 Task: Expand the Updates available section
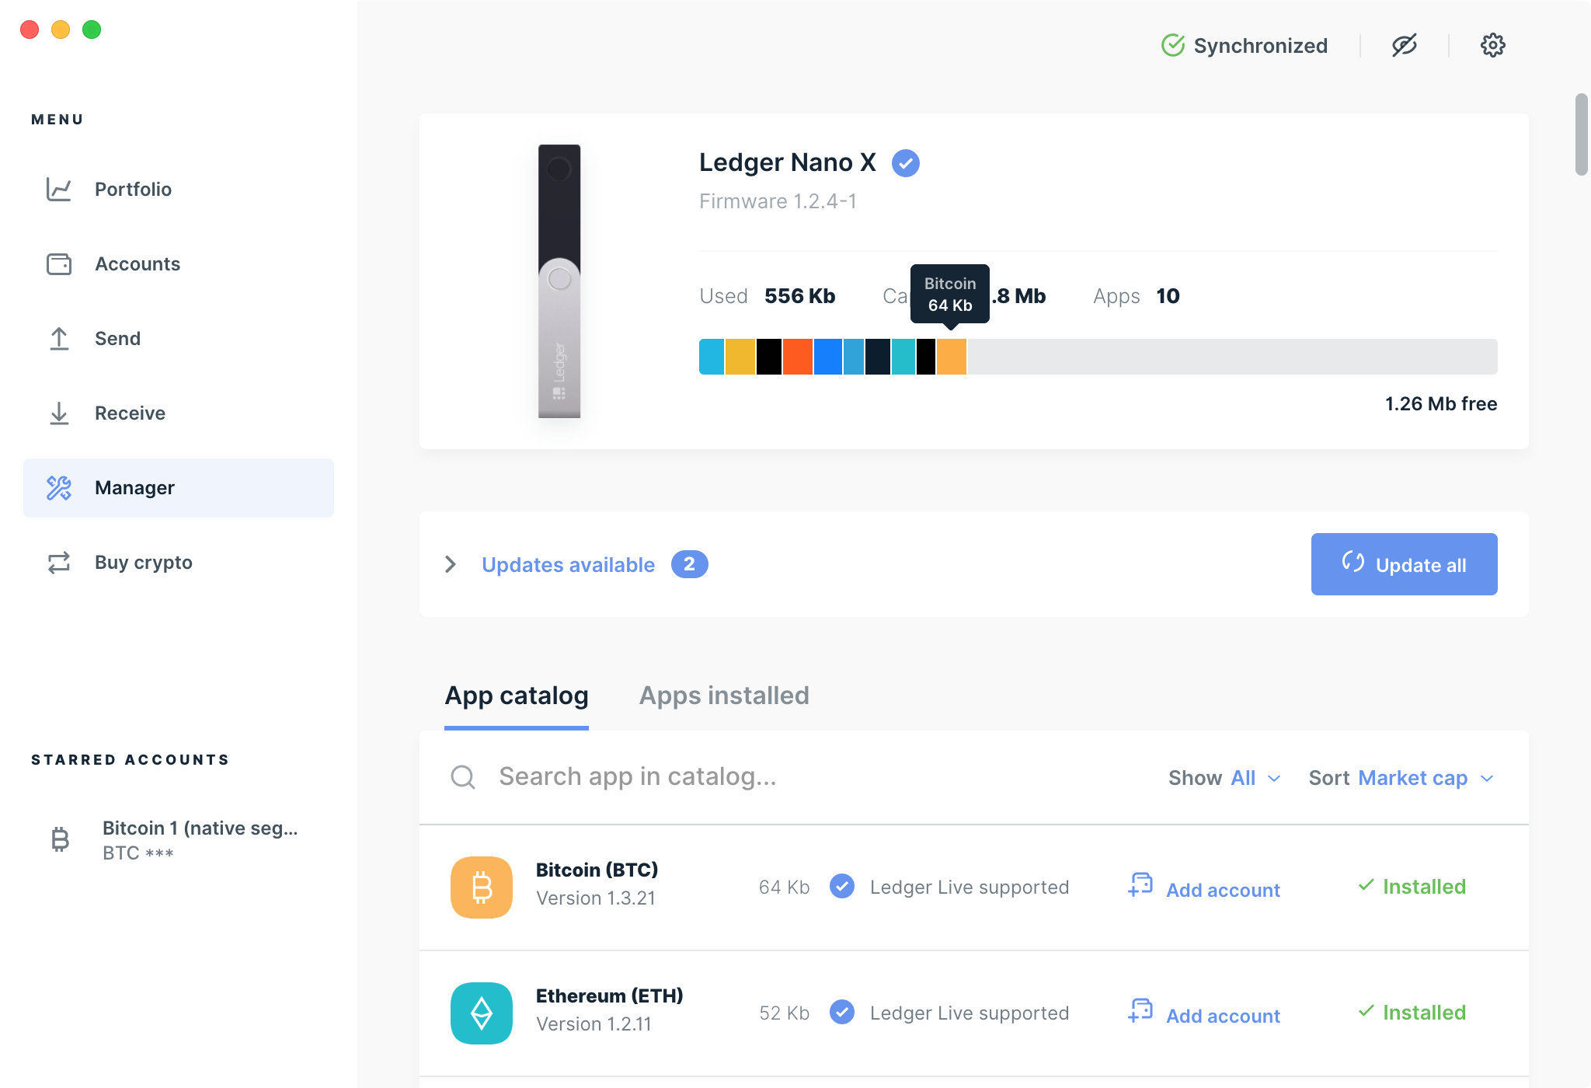coord(451,564)
